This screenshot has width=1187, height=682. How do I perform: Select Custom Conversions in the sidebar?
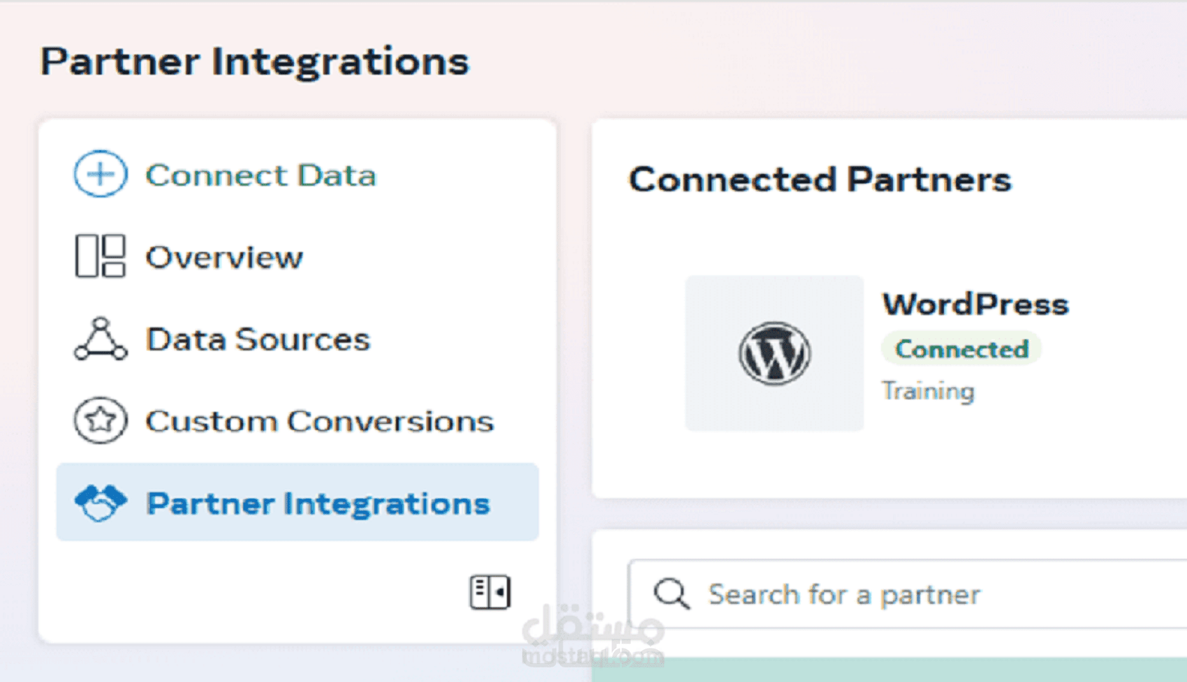(319, 422)
